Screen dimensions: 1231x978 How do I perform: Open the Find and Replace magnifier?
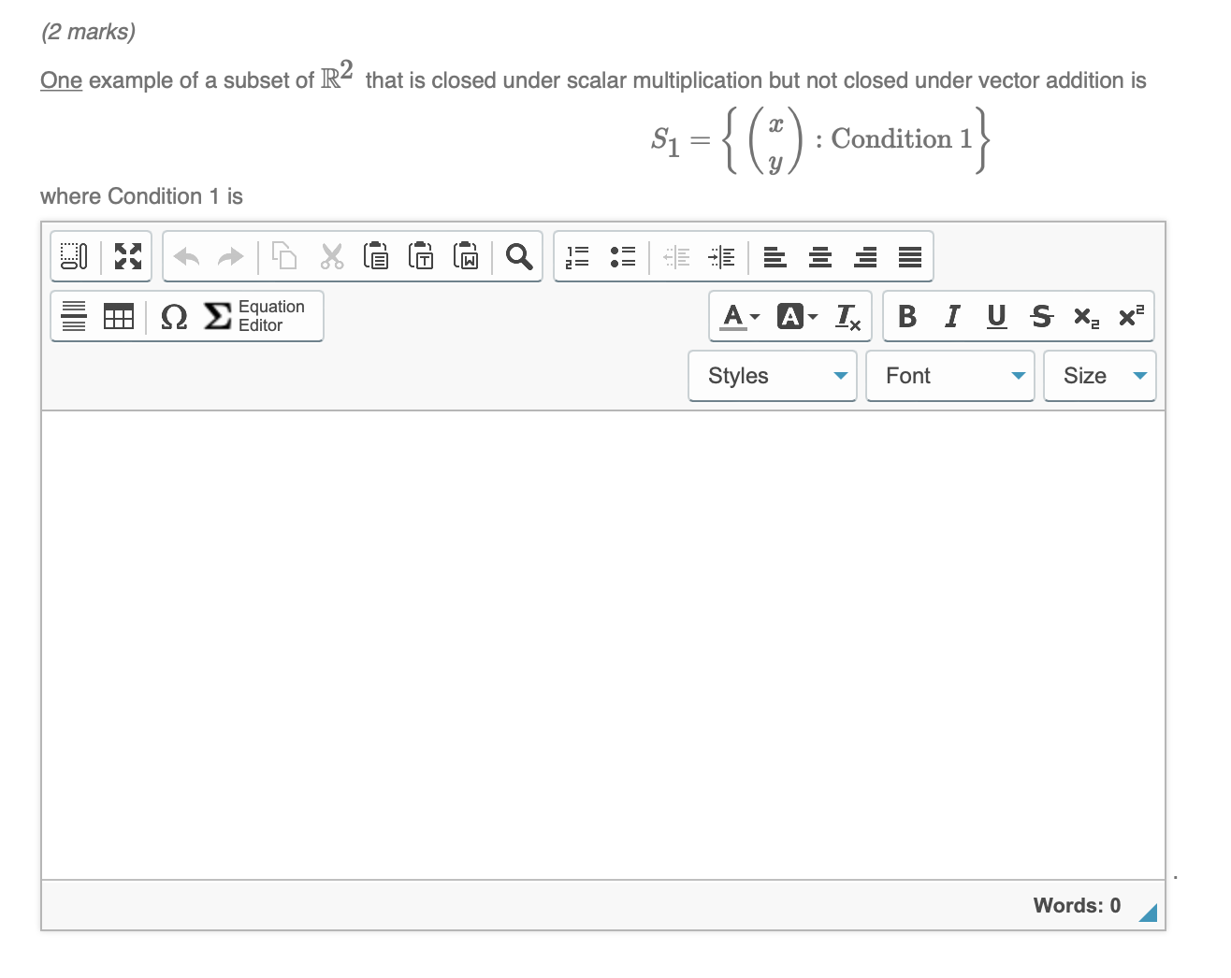[x=518, y=255]
